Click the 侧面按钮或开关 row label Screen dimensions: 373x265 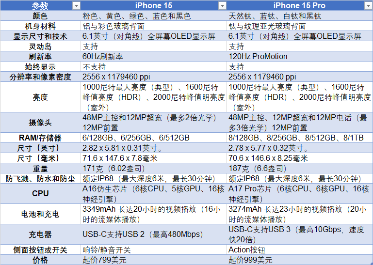(40, 249)
